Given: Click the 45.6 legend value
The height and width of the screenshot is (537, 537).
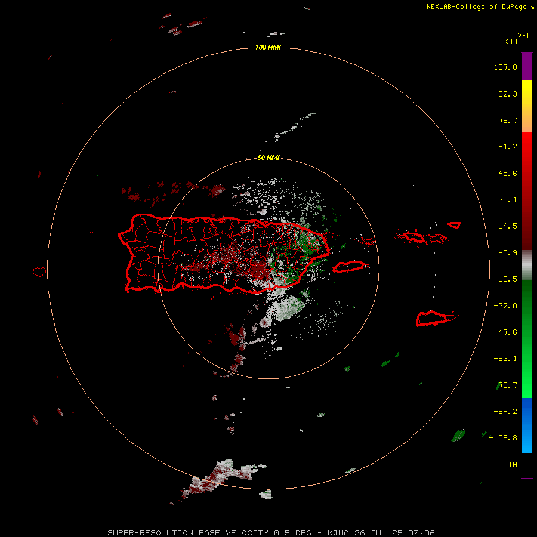Looking at the screenshot, I should (508, 173).
